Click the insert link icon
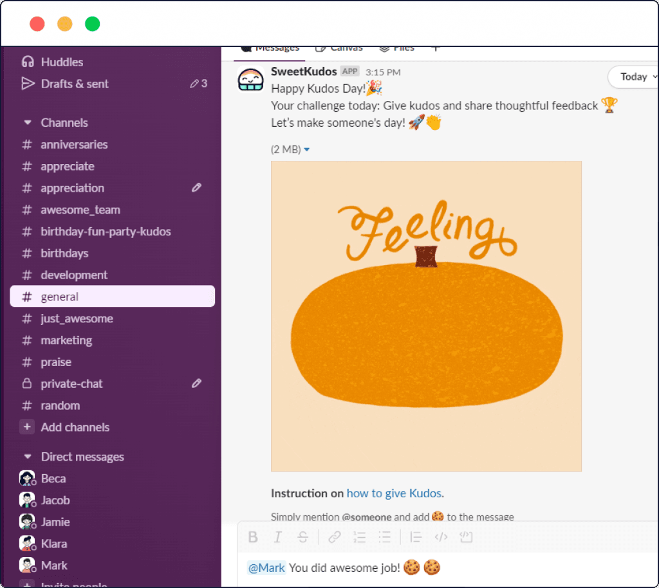The height and width of the screenshot is (588, 659). 335,537
